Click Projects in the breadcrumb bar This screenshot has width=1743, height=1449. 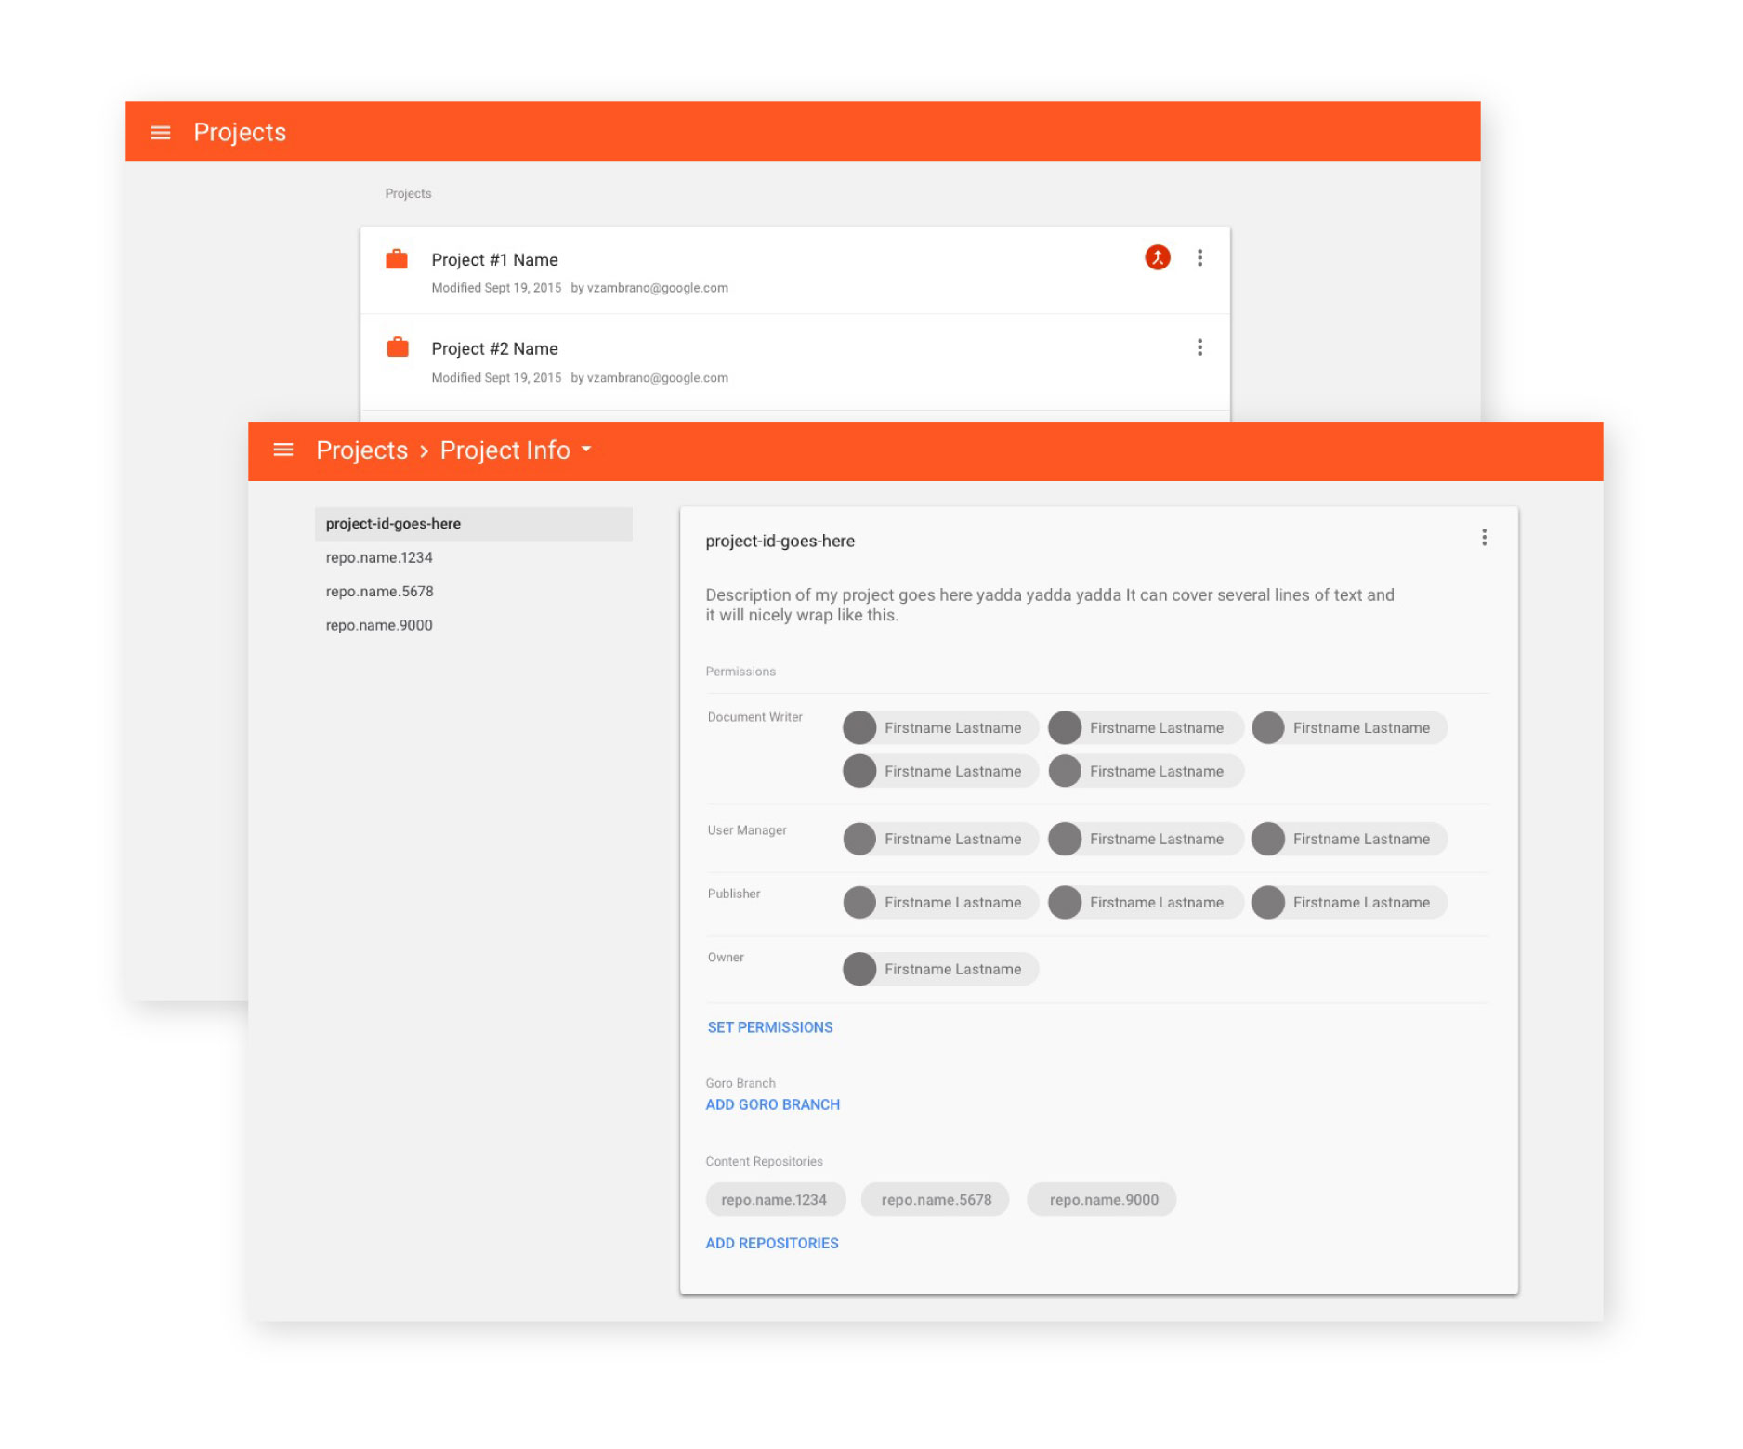coord(361,450)
